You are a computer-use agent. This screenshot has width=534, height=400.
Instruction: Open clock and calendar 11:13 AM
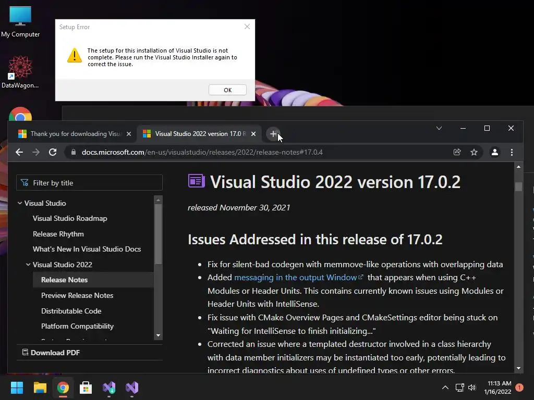pos(497,387)
